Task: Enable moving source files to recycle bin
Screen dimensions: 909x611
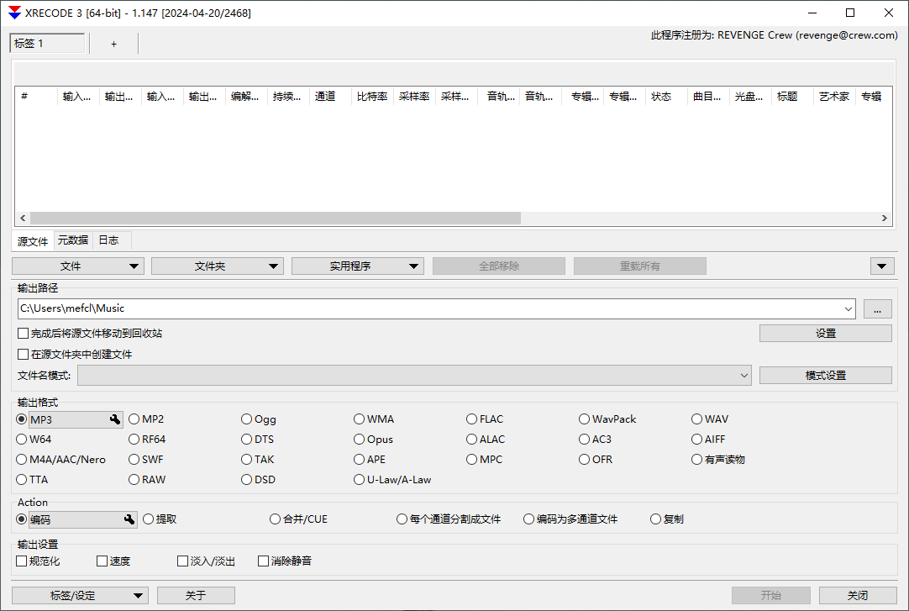Action: point(21,333)
